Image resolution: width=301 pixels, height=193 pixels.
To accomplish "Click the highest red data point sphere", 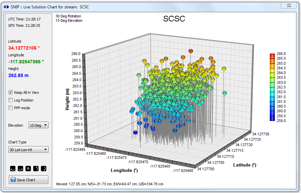I will pyautogui.click(x=191, y=51).
